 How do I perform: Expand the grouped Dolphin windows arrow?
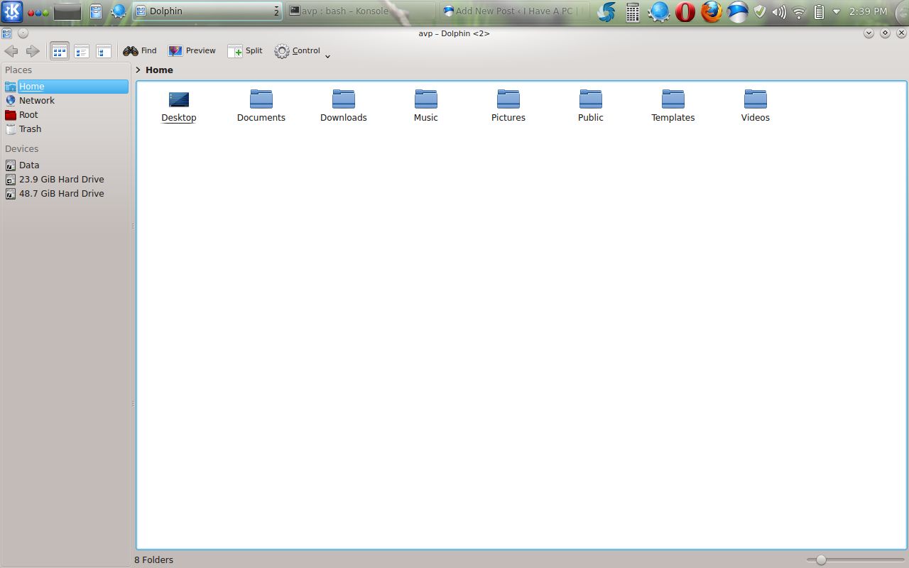[276, 11]
